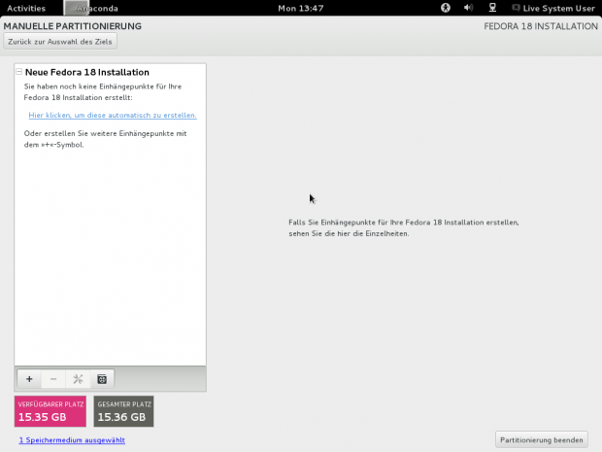Click the gray Gesamter Platz box
The width and height of the screenshot is (602, 452).
(123, 411)
